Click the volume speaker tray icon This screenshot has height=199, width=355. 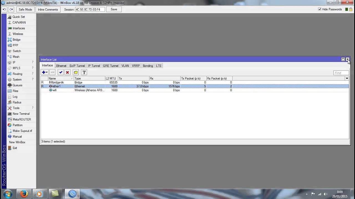pyautogui.click(x=325, y=194)
